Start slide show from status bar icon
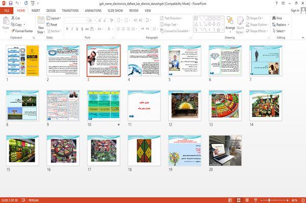The width and height of the screenshot is (306, 203). (256, 200)
